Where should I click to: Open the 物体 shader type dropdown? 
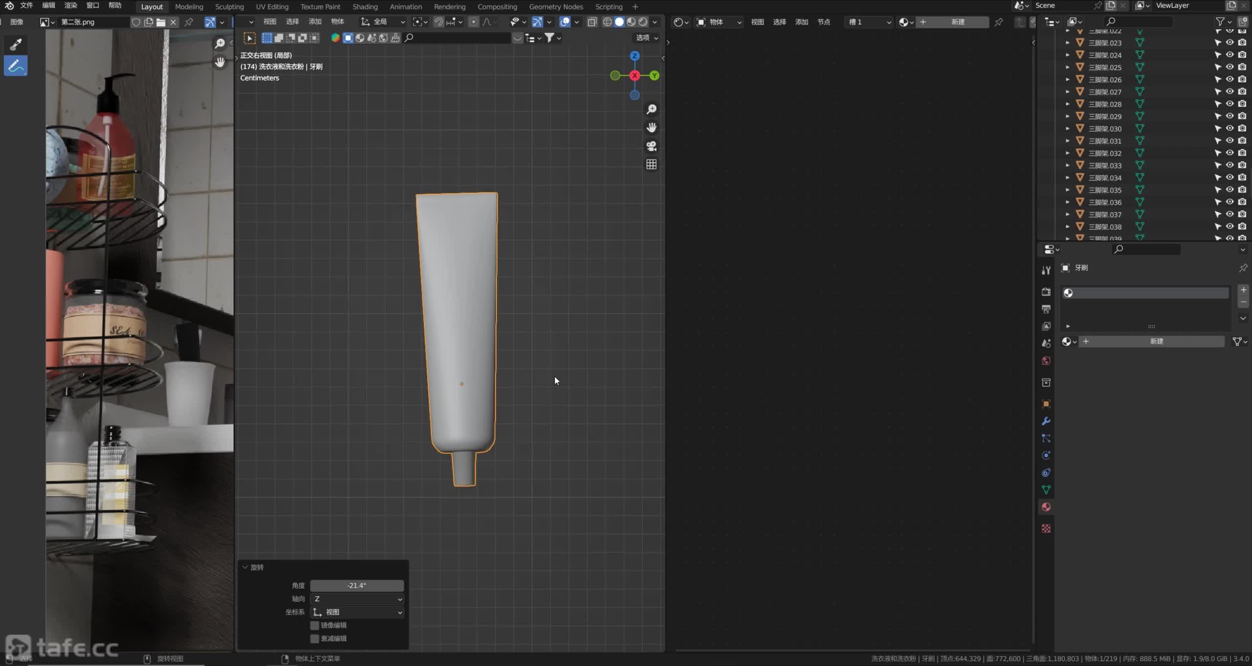tap(718, 22)
